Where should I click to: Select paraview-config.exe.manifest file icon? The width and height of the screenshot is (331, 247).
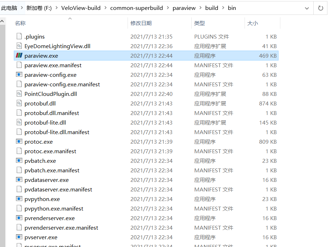(19, 84)
